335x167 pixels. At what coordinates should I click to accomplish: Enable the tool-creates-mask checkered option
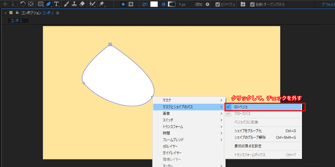tap(131, 4)
